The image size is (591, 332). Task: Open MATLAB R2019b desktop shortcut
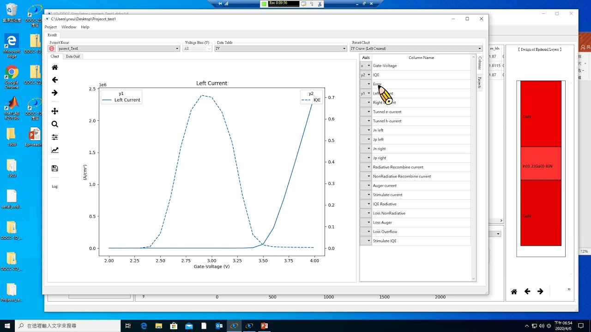tap(12, 108)
